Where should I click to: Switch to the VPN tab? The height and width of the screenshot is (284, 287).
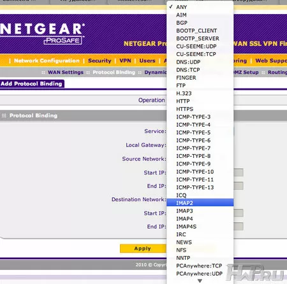125,60
